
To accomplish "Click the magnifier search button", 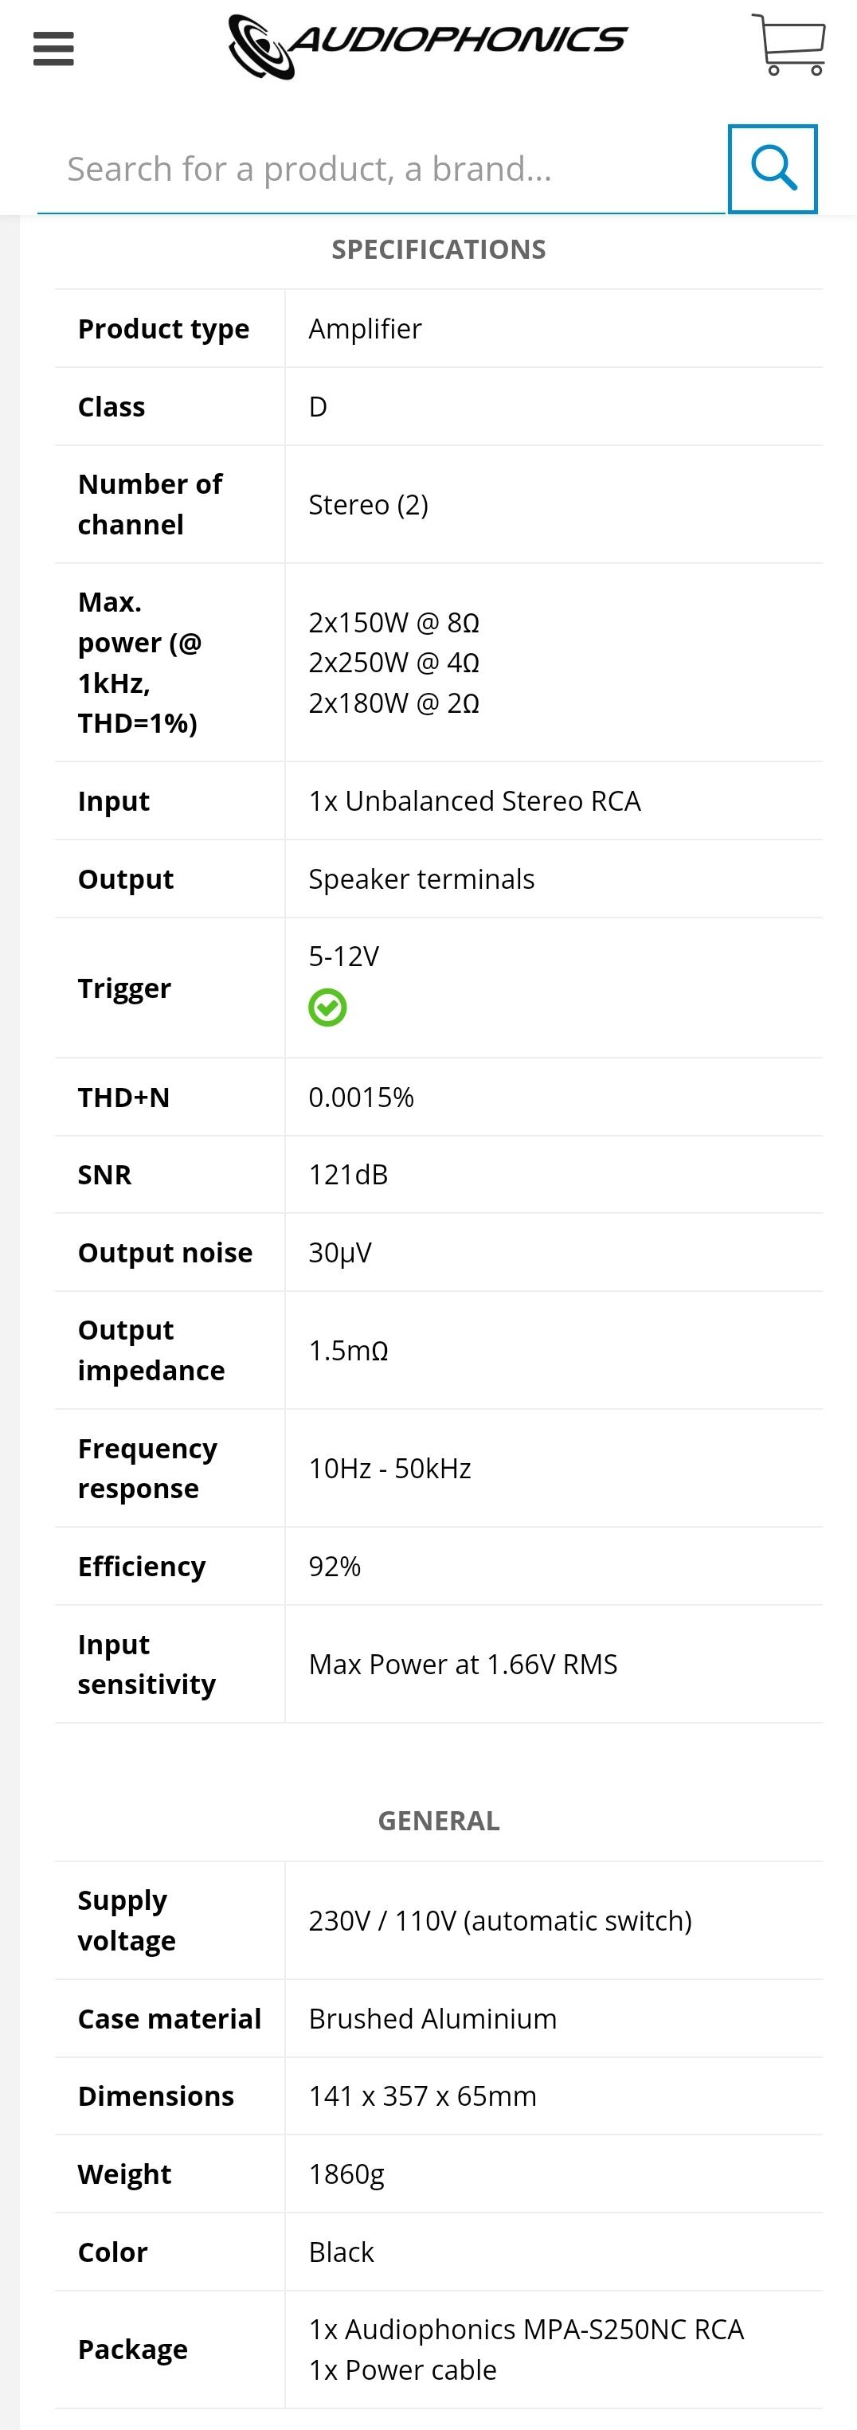I will click(x=772, y=169).
